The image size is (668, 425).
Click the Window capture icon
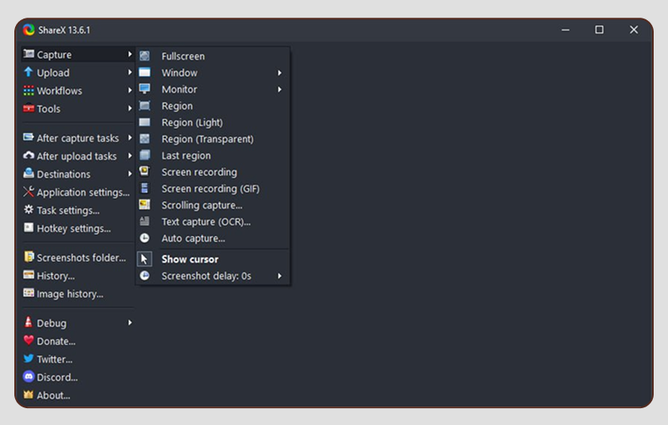click(x=145, y=72)
